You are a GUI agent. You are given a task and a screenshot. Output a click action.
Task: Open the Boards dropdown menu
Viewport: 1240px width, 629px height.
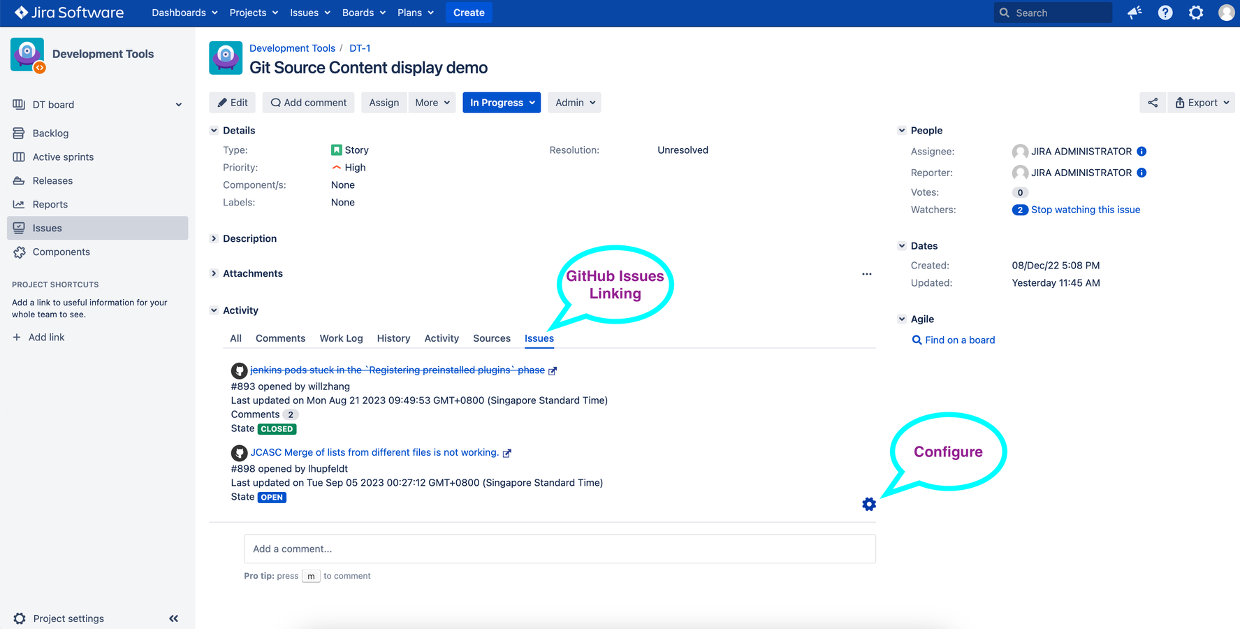(x=364, y=13)
